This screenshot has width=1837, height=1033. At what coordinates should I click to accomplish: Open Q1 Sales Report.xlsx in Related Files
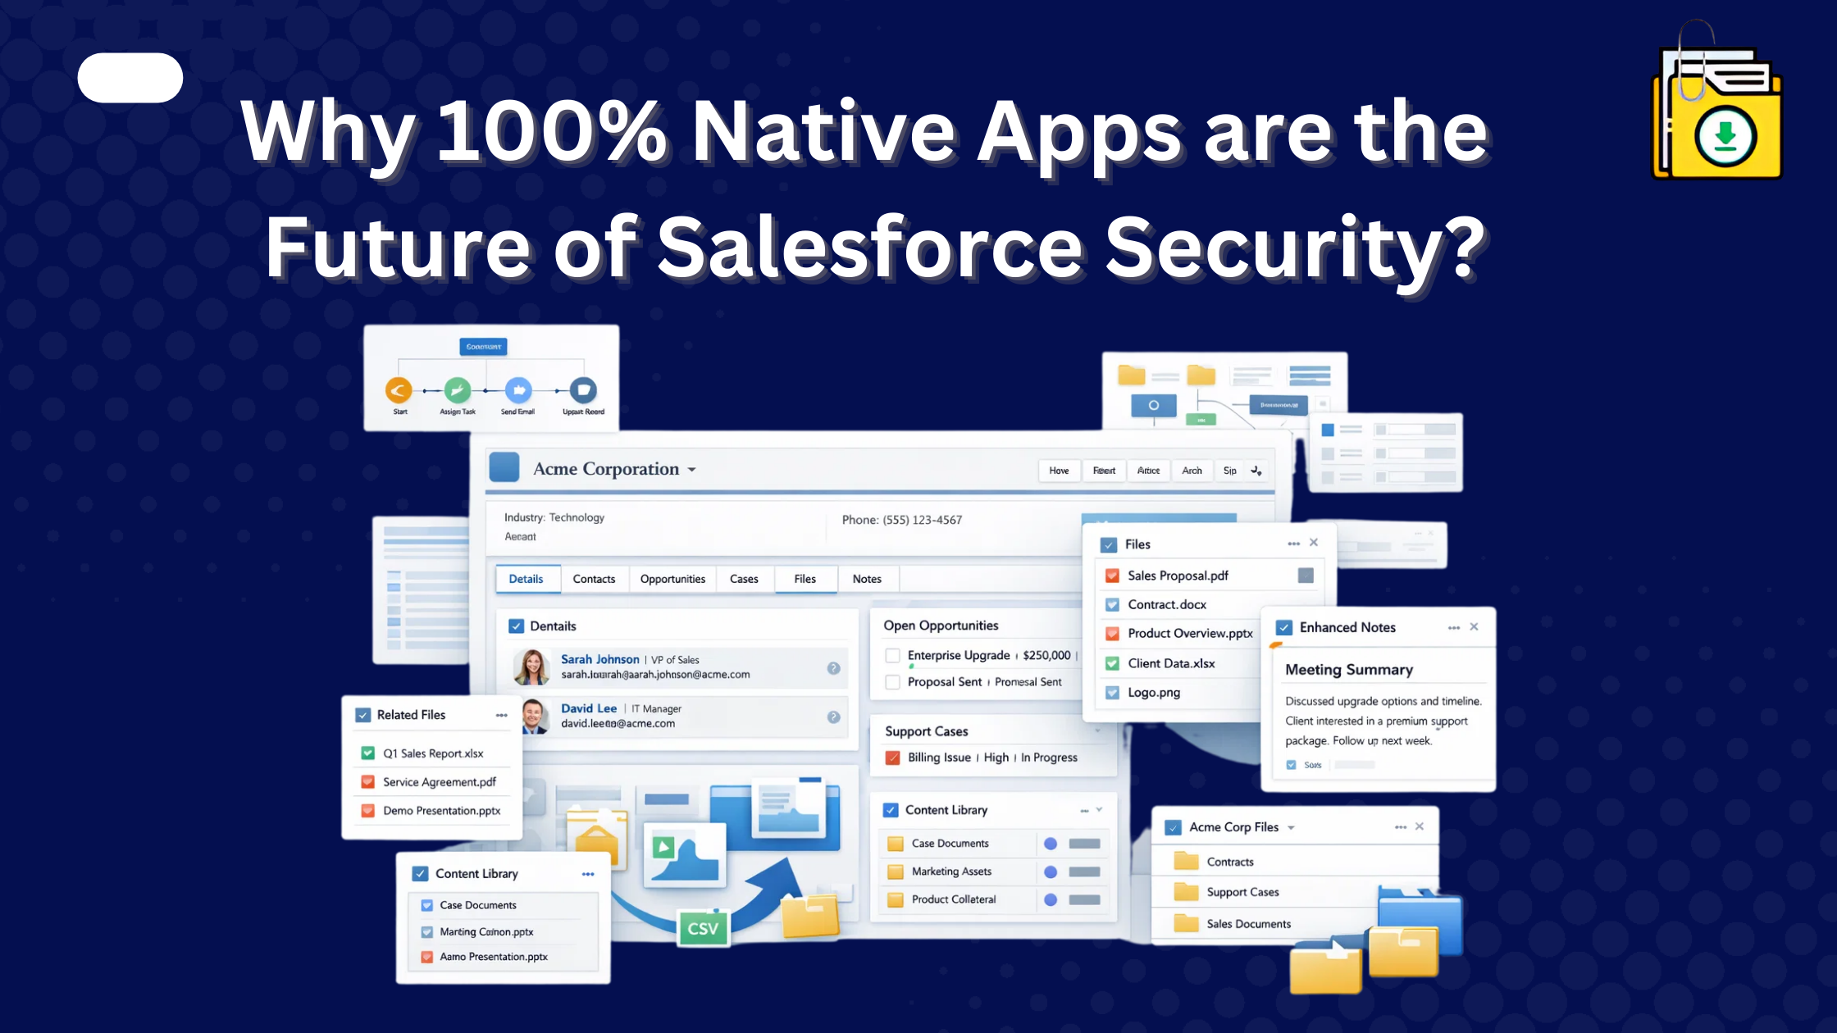point(433,753)
